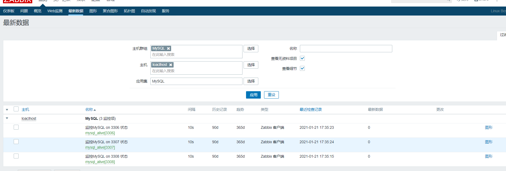Click 监控MySQL on 3307 状态 item name
The image size is (506, 171).
[107, 142]
